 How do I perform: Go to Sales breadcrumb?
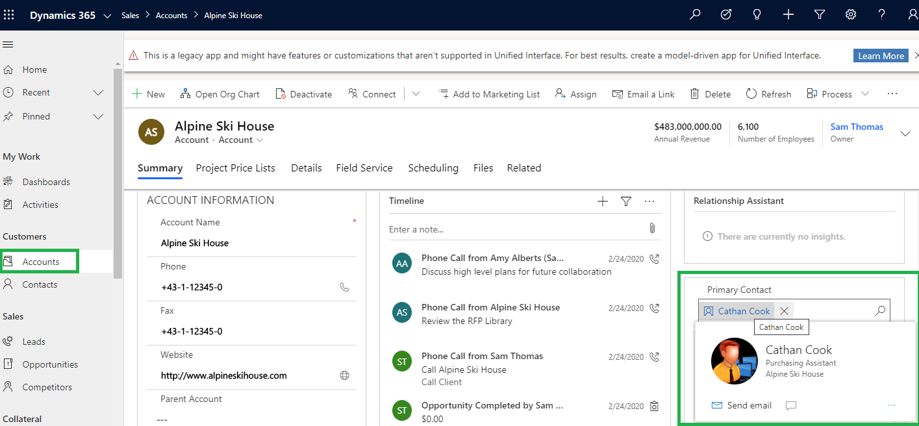coord(131,15)
